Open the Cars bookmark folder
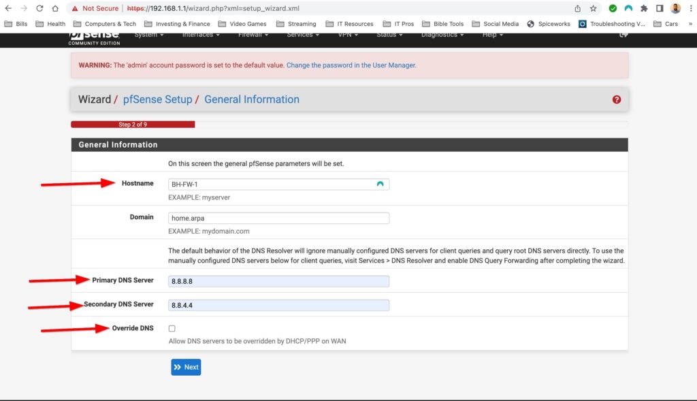697x401 pixels. coord(666,24)
